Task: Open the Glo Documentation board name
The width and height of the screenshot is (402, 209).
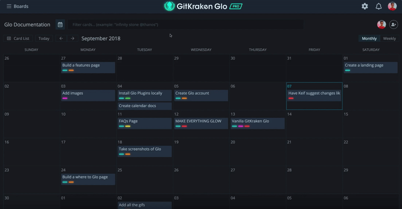Action: click(27, 25)
